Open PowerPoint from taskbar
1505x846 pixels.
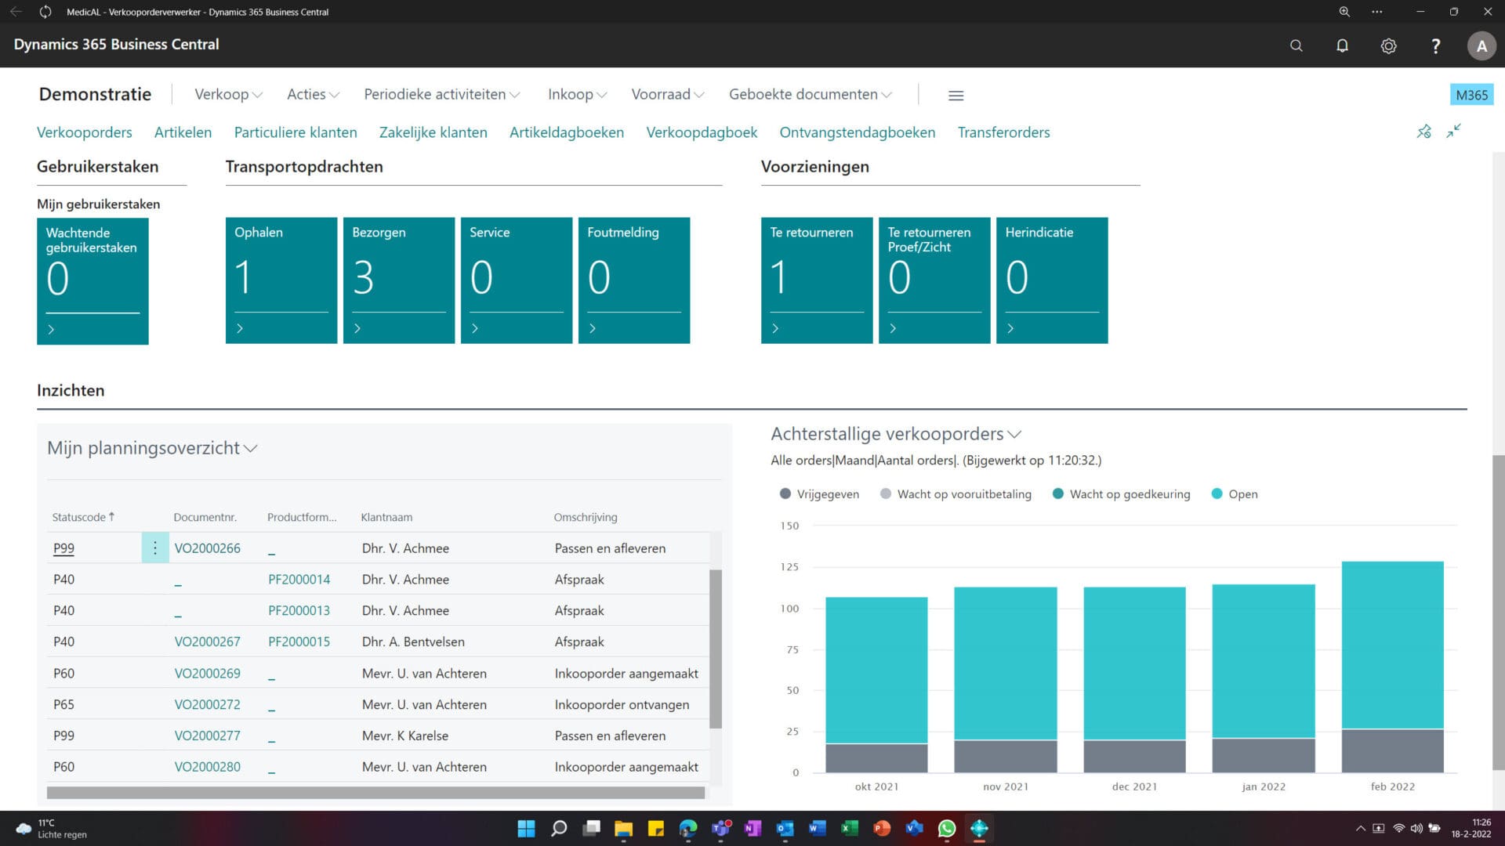(882, 828)
